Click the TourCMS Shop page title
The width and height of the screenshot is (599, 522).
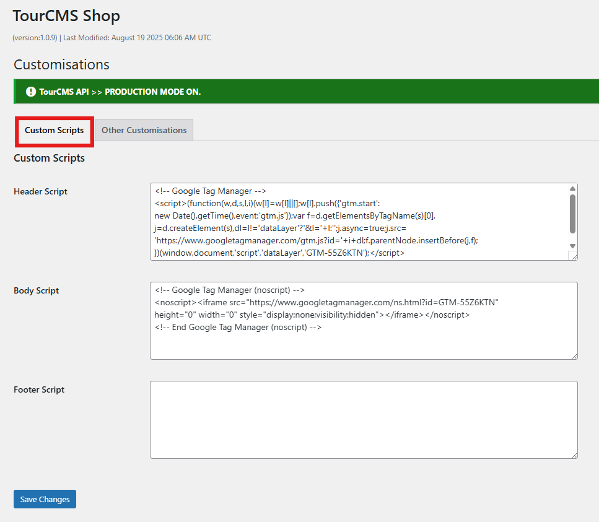coord(66,16)
